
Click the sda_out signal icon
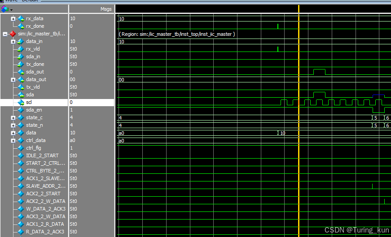click(x=21, y=72)
